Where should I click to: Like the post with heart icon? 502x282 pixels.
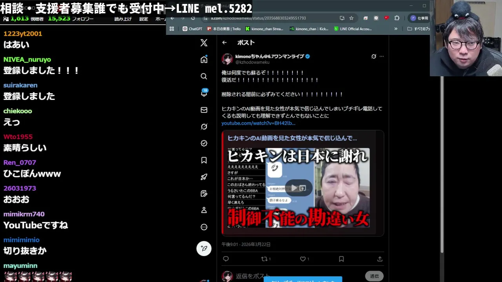[303, 259]
